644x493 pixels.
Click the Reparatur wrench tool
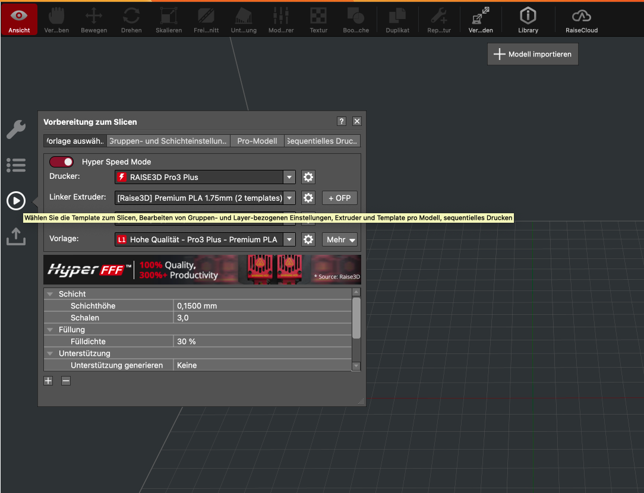pos(439,19)
